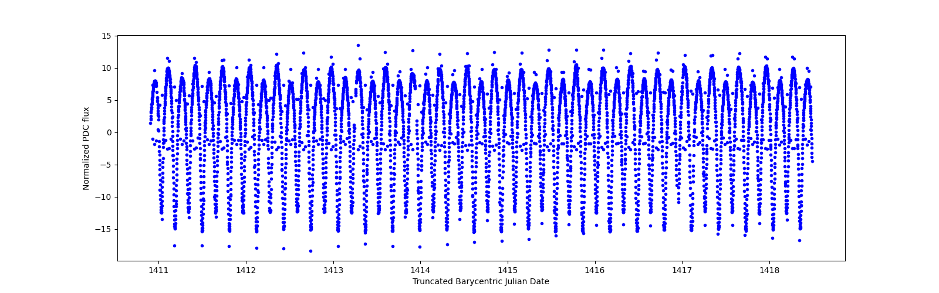
Task: Click y-axis tick label 15
Action: coord(106,36)
